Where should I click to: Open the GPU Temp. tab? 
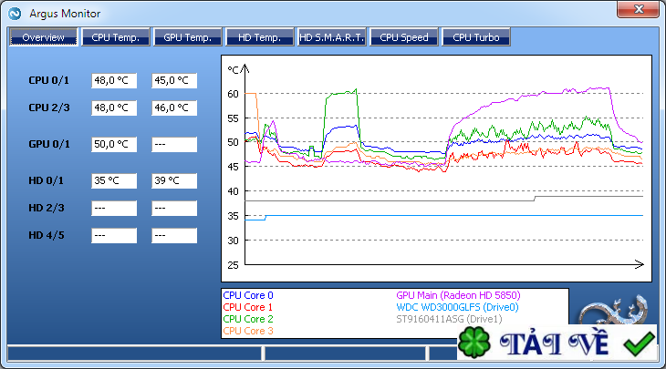187,37
